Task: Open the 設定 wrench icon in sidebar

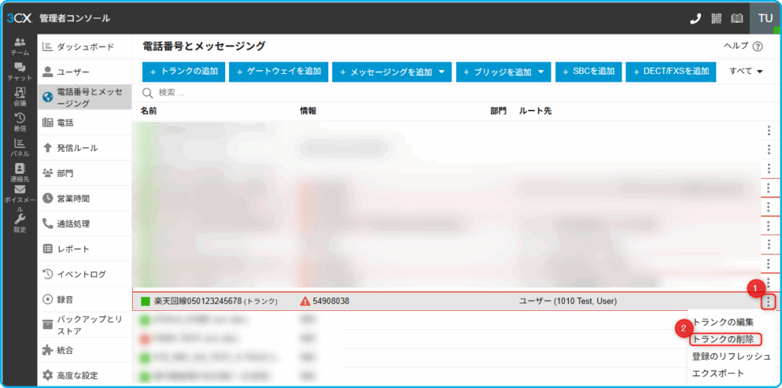Action: pos(19,223)
